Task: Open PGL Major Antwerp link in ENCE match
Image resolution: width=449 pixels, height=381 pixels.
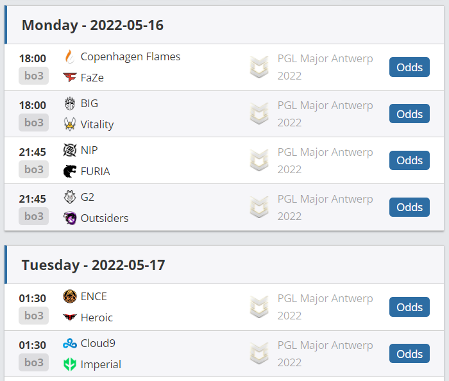Action: (325, 307)
